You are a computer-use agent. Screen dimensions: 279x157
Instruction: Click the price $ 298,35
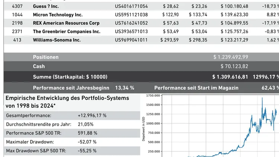pyautogui.click(x=198, y=40)
